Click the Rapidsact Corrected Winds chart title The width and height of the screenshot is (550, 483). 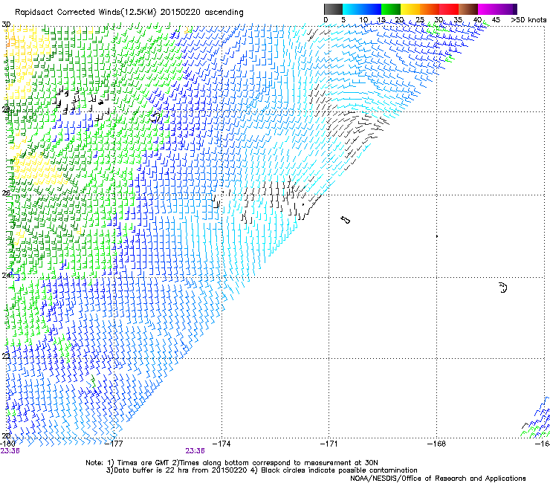[129, 13]
